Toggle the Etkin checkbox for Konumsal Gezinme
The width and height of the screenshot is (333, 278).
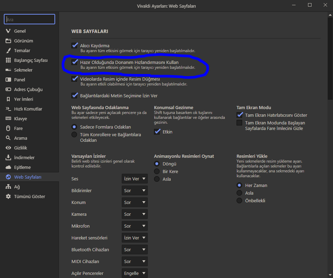(x=157, y=132)
